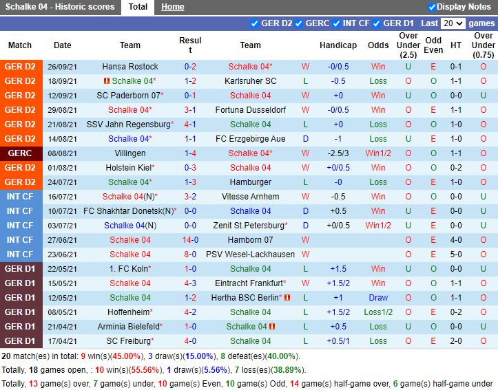Screen dimensions: 498x390
Task: Toggle the GER D1 league checkbox
Action: click(377, 23)
